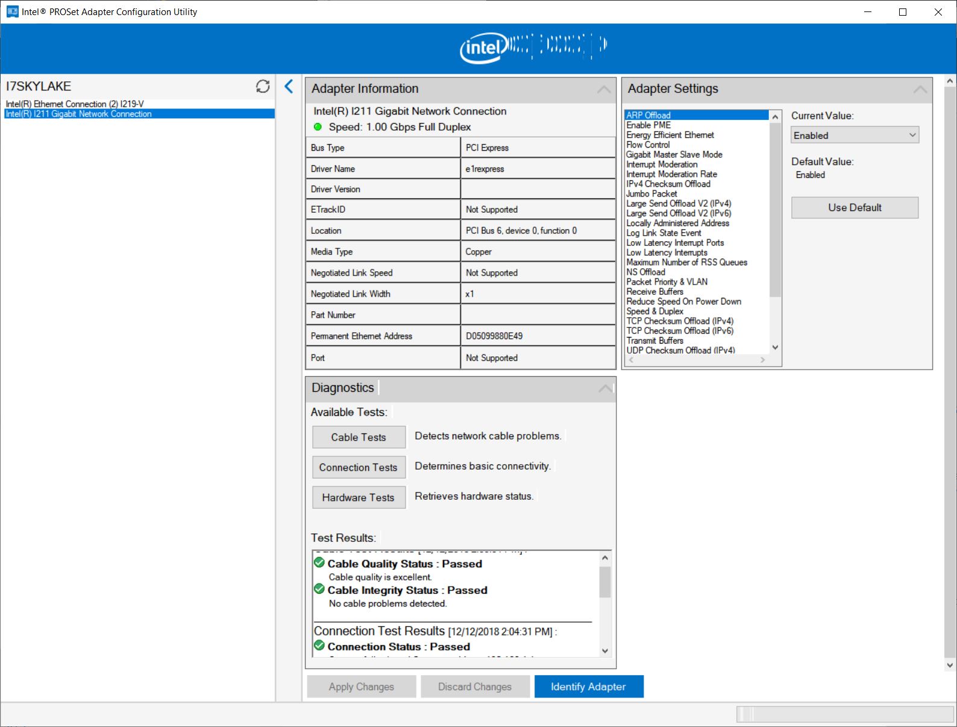The image size is (957, 727).
Task: Click the green link speed status indicator
Action: coord(318,127)
